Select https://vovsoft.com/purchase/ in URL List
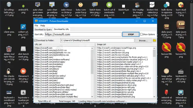The image size is (193, 108). click(48, 67)
